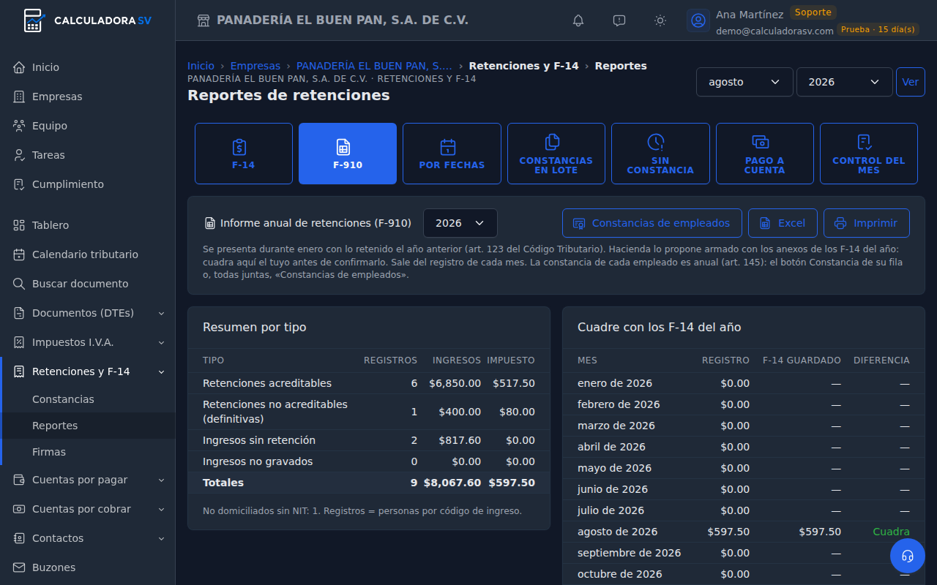Click the Contactos address book icon
Screen dimensions: 937x585
coord(19,538)
